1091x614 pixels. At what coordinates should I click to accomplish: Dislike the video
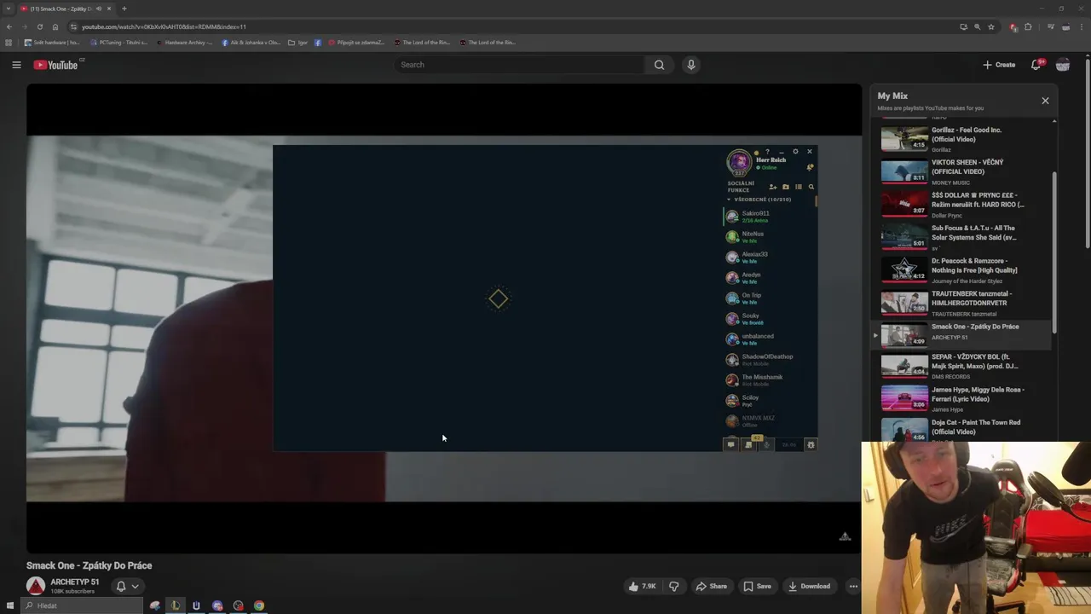[x=674, y=586]
